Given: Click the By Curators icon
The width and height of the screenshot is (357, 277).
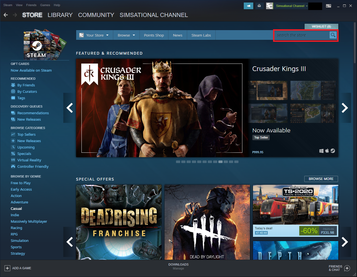Looking at the screenshot, I should (x=13, y=91).
